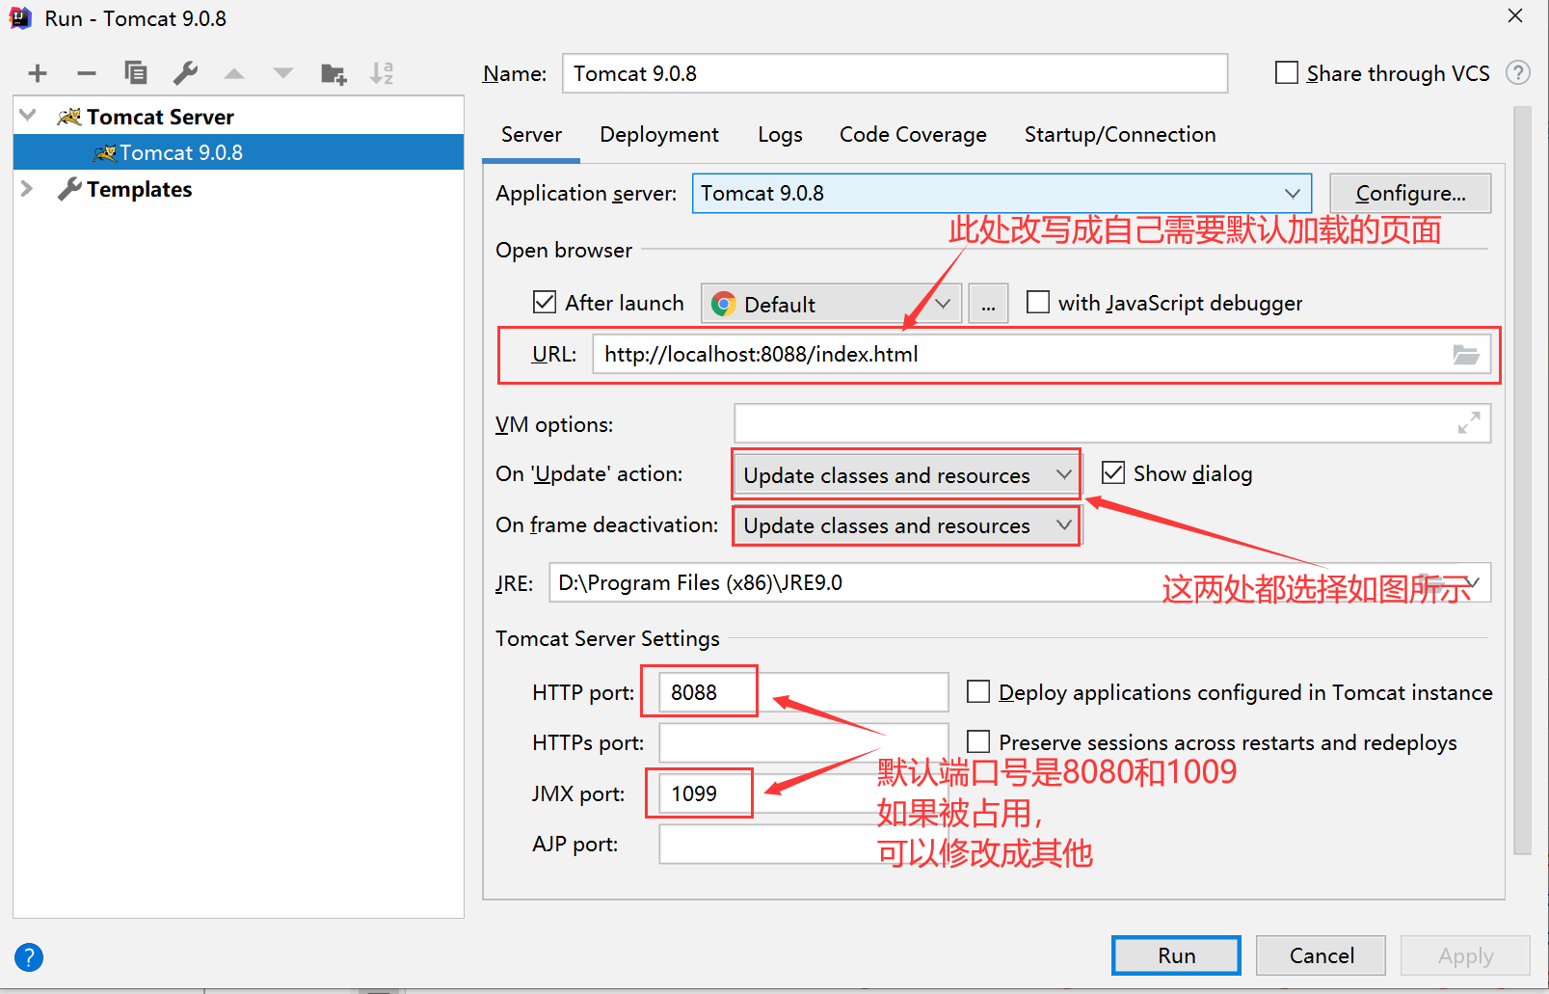1549x994 pixels.
Task: Expand the VM options field
Action: coord(1469,423)
